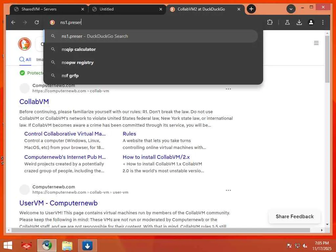Close the SharedVM – Servers tab

pos(83,9)
